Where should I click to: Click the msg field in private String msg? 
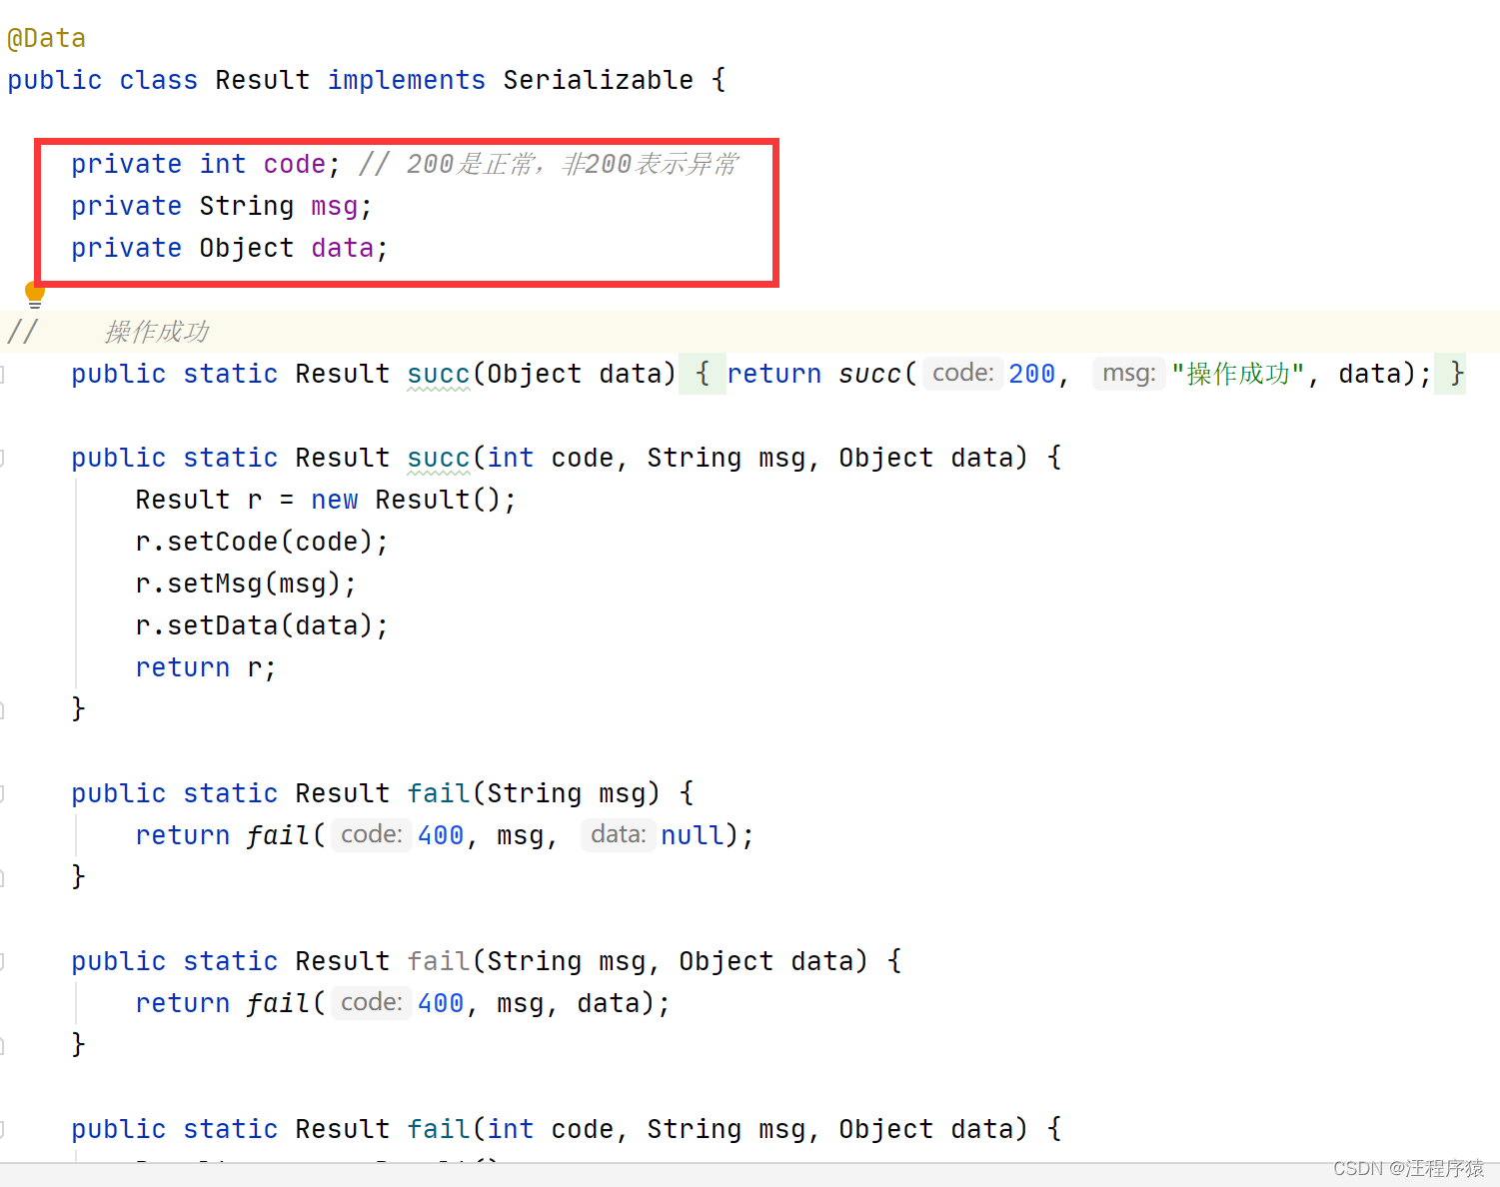click(334, 207)
